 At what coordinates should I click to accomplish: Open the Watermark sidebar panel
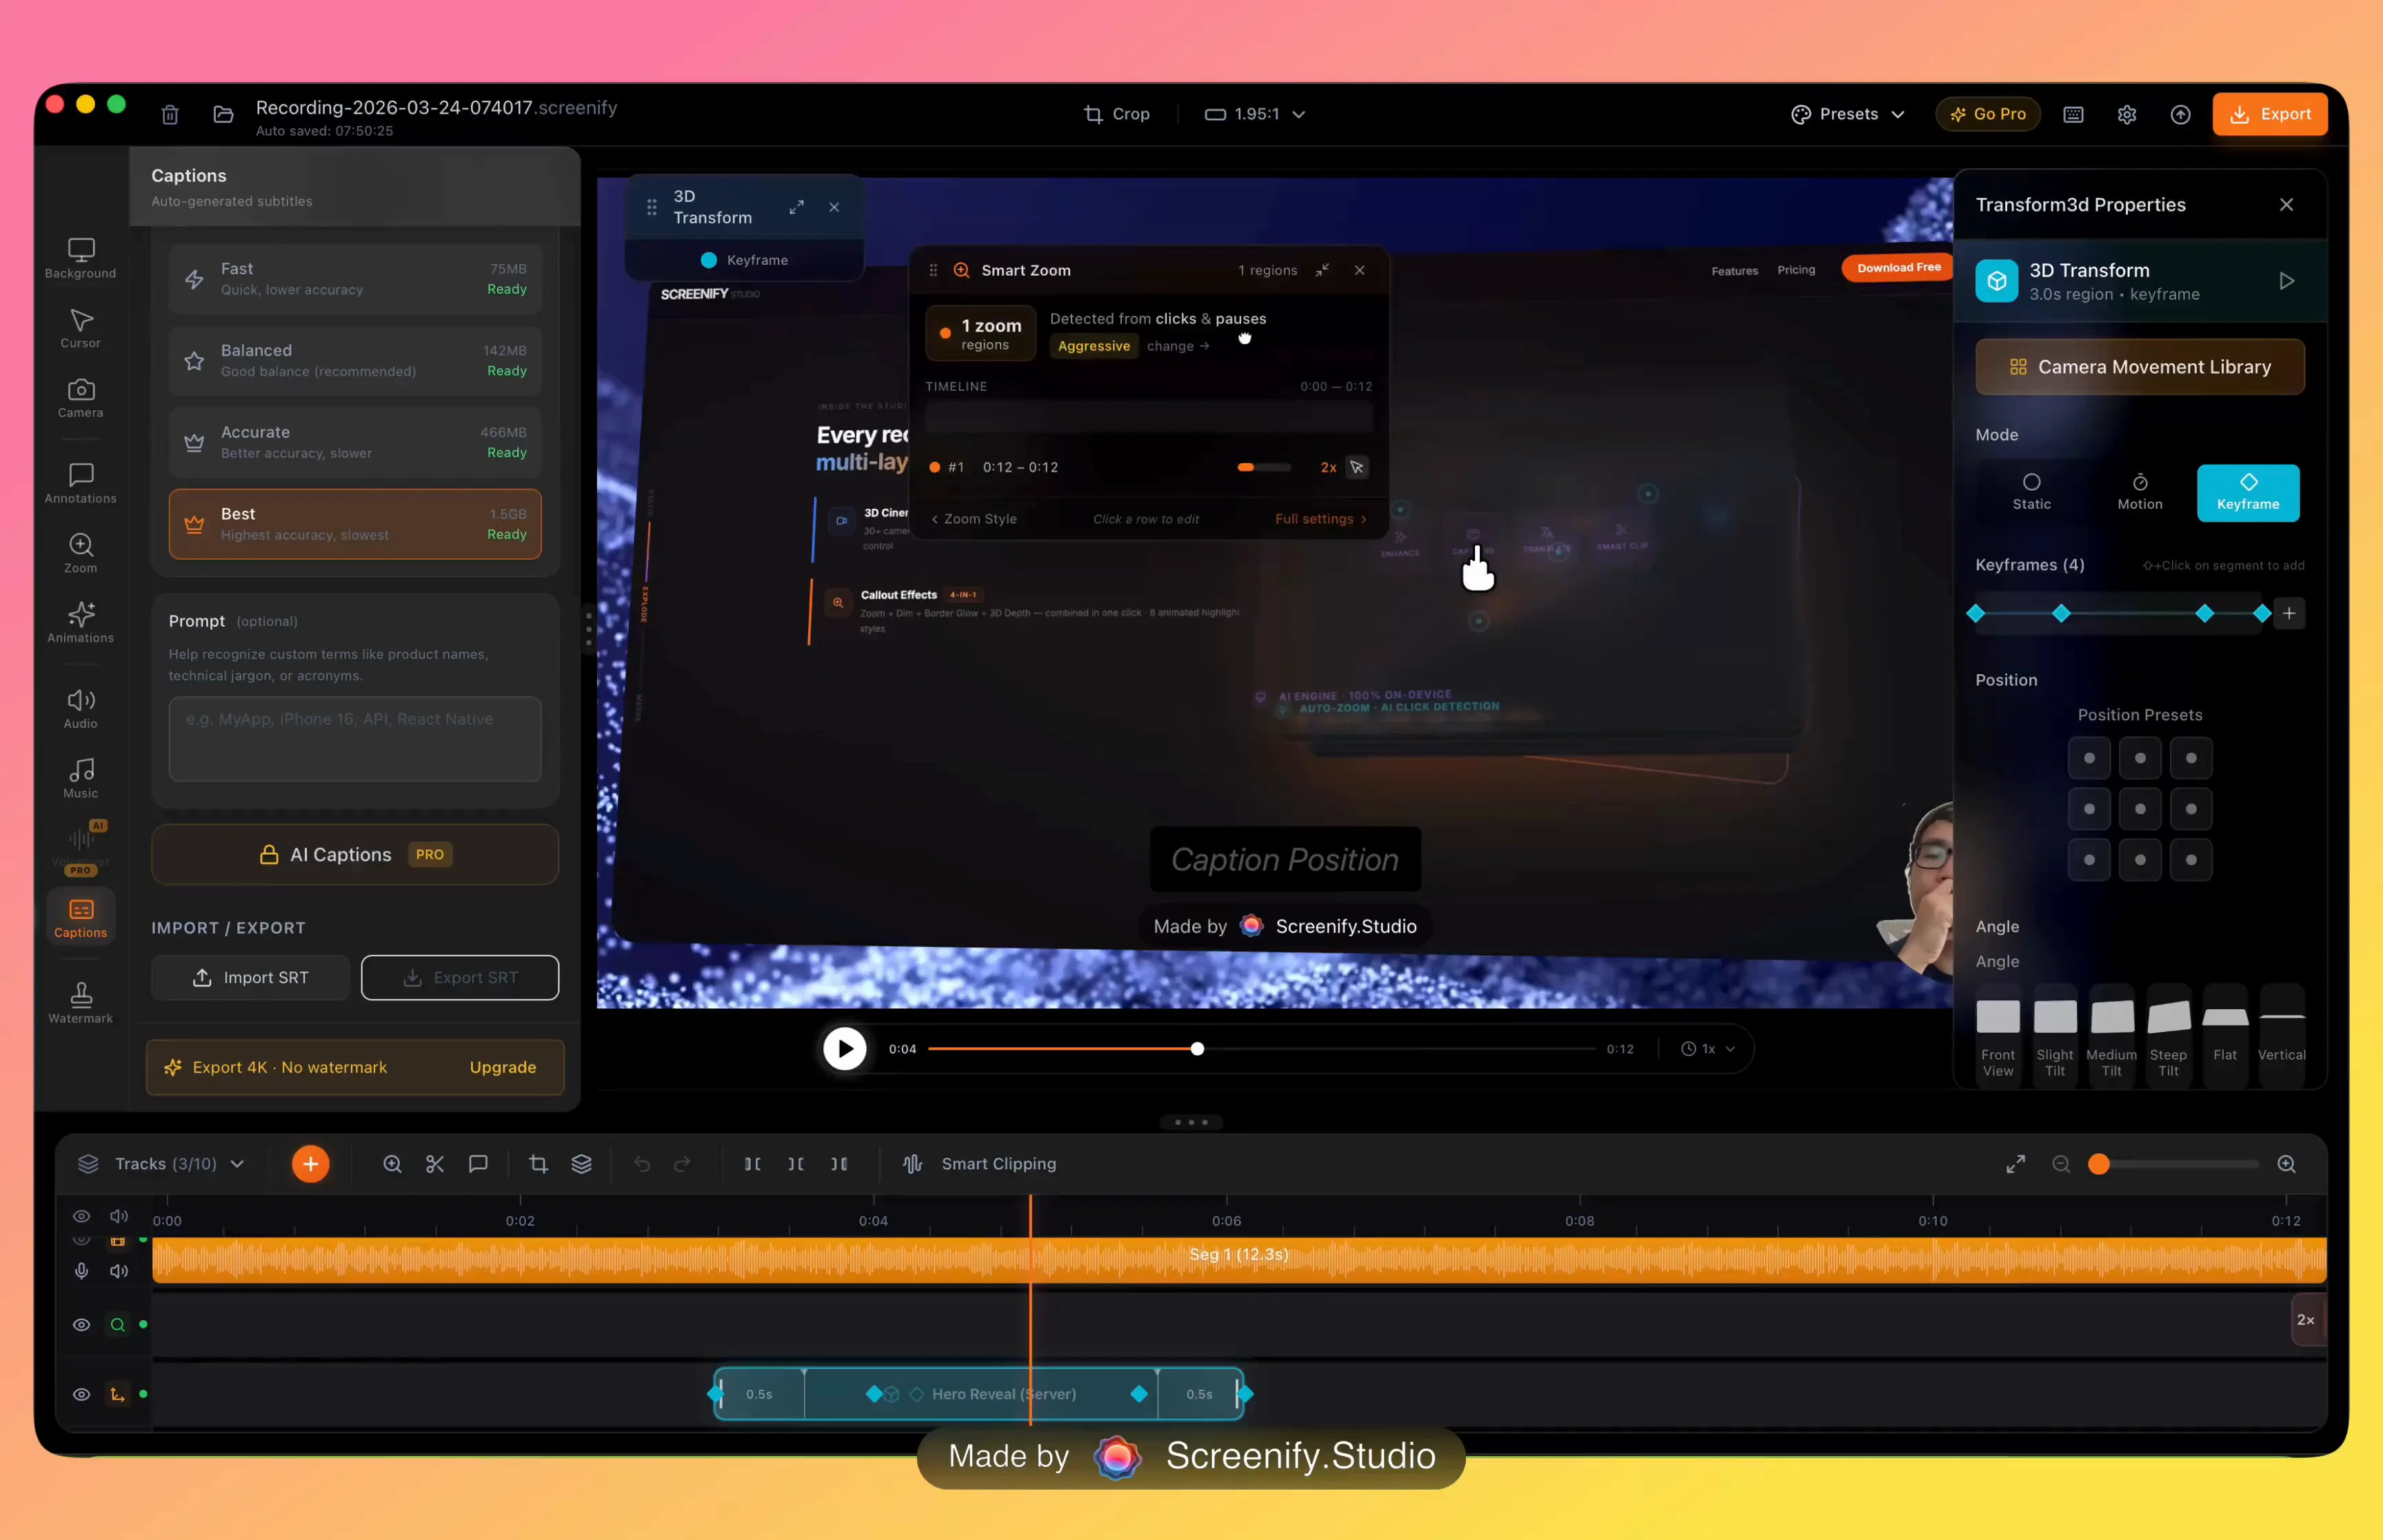(x=81, y=1002)
